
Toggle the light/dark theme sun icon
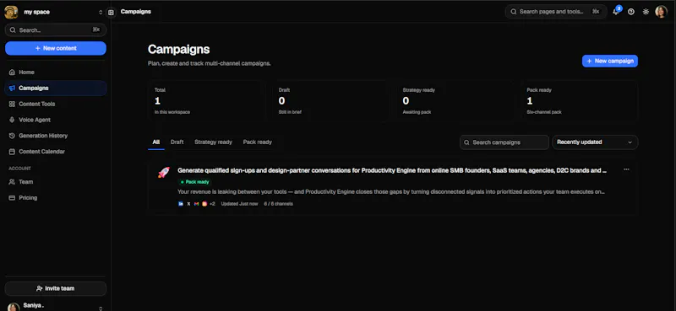click(x=646, y=12)
